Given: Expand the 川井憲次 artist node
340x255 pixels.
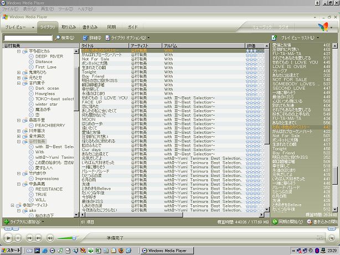Looking at the screenshot, I should [x=19, y=131].
